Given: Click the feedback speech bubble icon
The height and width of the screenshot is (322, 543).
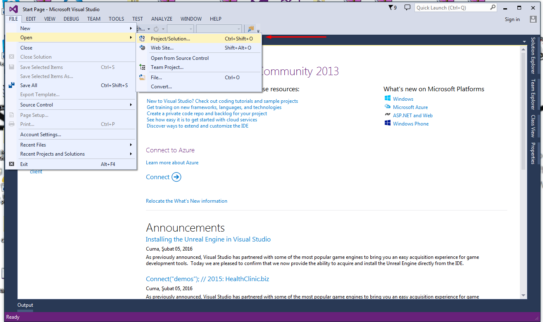Looking at the screenshot, I should (x=407, y=7).
